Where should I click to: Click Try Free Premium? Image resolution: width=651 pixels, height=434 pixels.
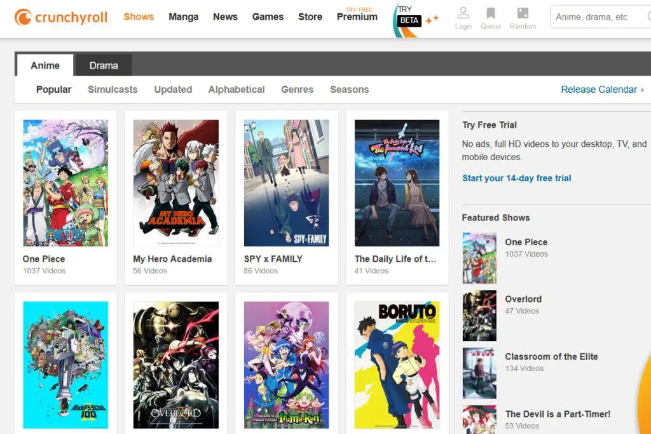pos(357,15)
